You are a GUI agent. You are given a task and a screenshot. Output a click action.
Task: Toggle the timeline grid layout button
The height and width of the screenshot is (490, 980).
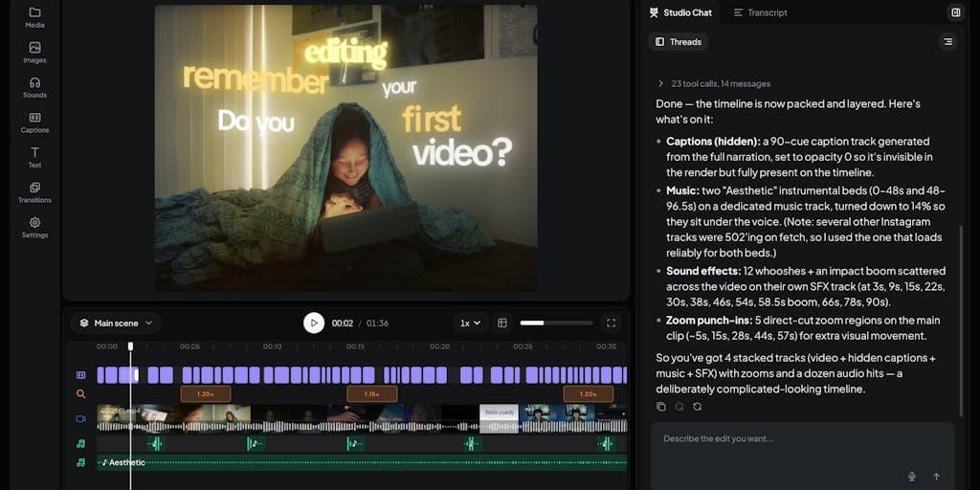501,323
